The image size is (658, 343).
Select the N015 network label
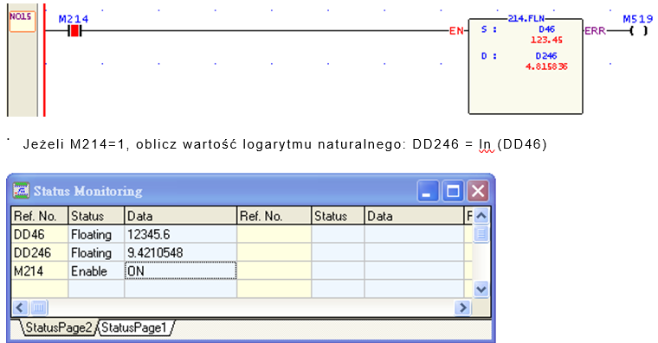(x=23, y=21)
